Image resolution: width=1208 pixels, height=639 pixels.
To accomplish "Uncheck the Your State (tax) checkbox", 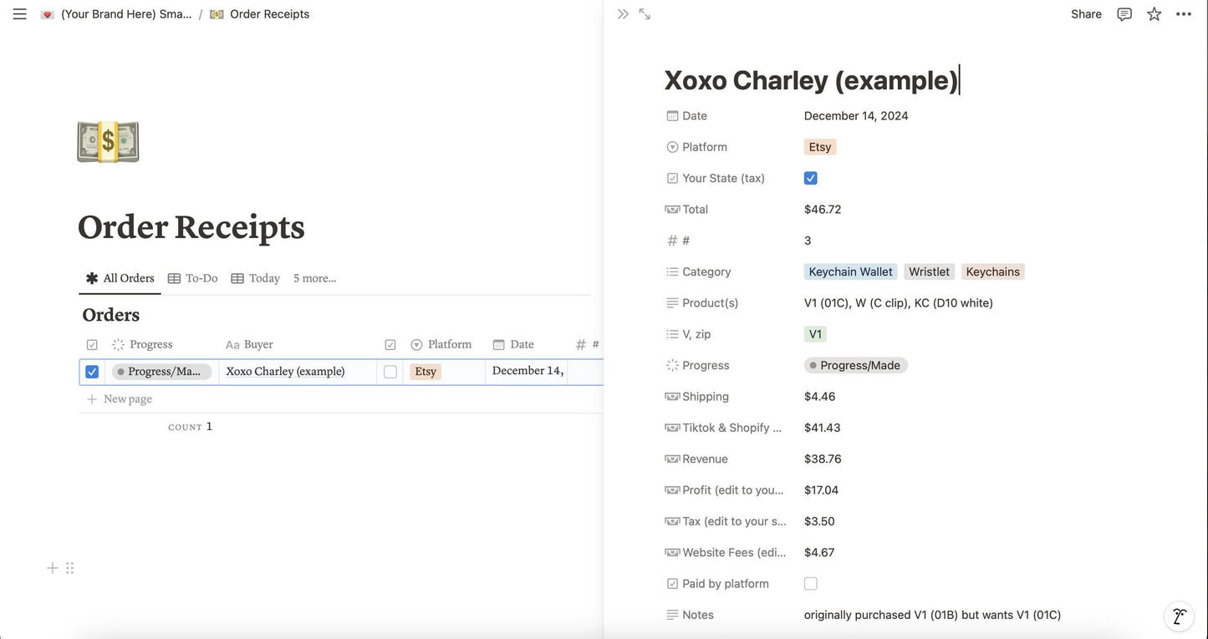I will coord(810,178).
